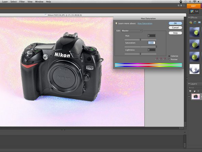Toggle the Project Bin collapse arrows

point(185,132)
